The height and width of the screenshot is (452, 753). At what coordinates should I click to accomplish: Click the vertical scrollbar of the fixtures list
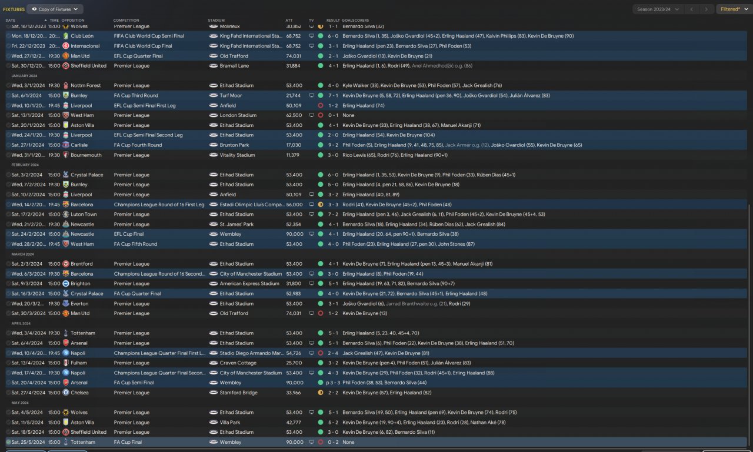(x=750, y=325)
